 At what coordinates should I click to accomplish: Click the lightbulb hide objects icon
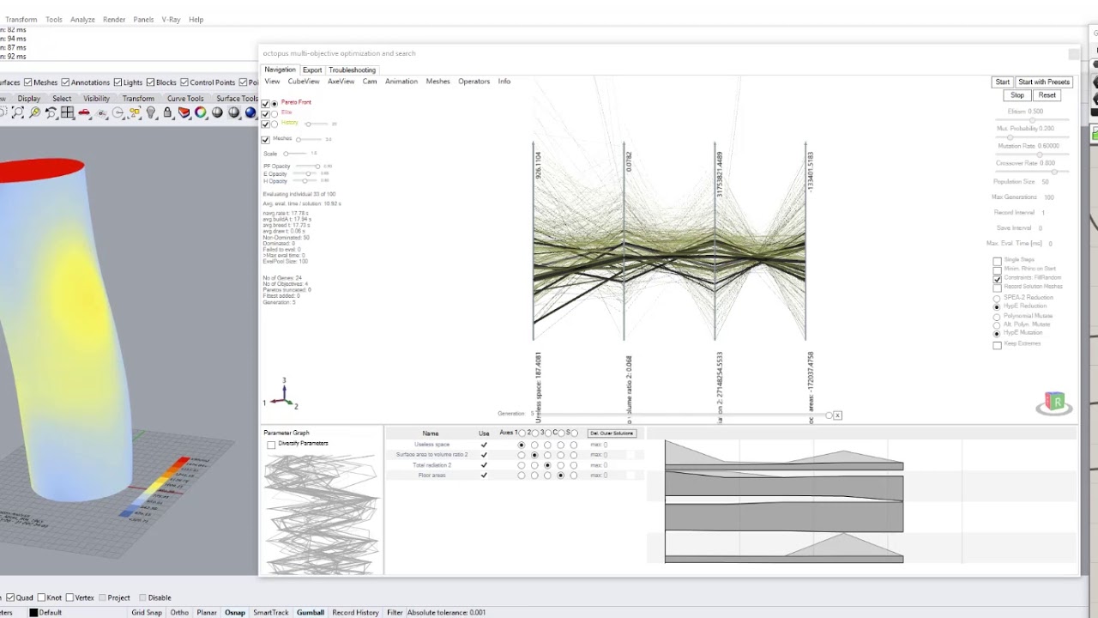coord(151,112)
